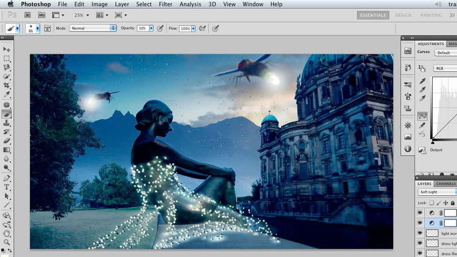This screenshot has width=457, height=257.
Task: Select the Rectangular Marquee tool
Action: (x=6, y=58)
